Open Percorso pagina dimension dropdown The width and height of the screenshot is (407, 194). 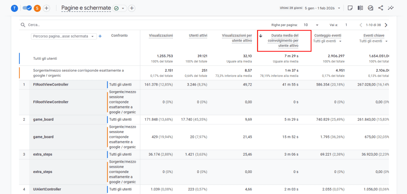click(64, 36)
